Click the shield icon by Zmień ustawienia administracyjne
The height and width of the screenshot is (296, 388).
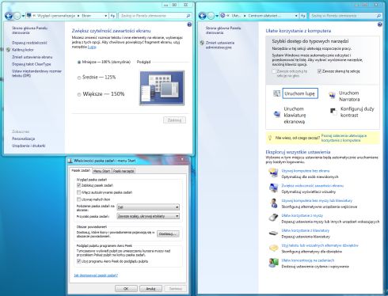[202, 43]
